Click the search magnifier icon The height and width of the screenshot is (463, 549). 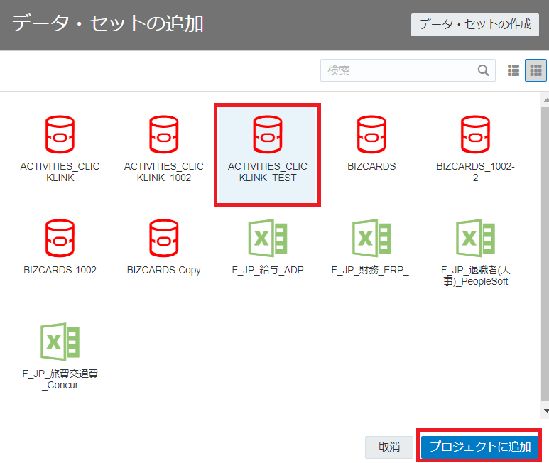(484, 70)
